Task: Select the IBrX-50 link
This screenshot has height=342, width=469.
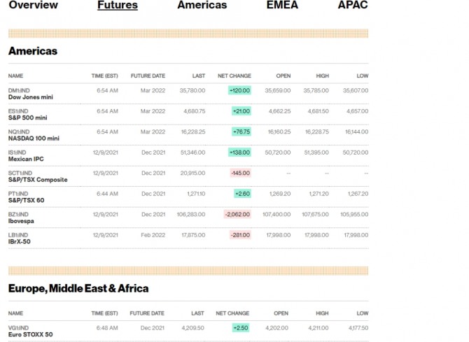Action: [21, 241]
